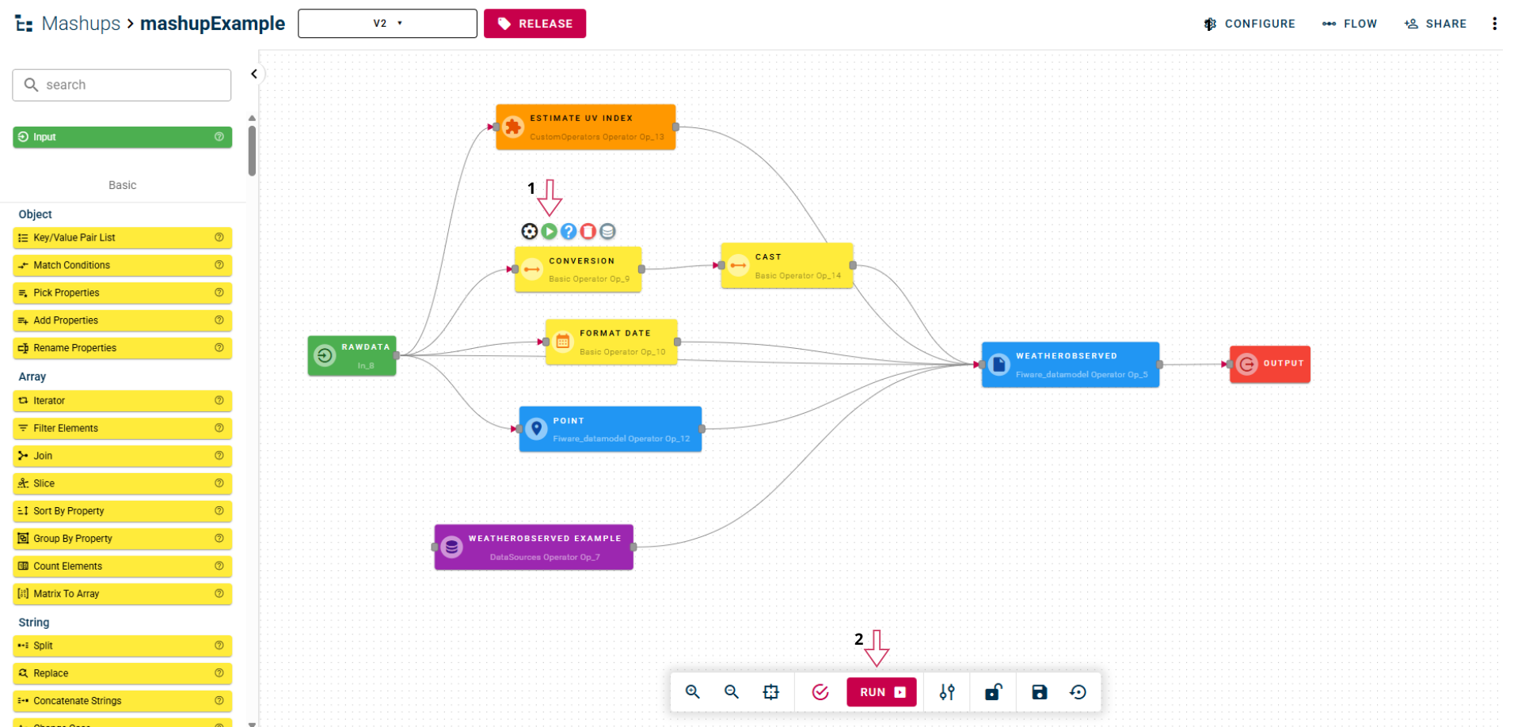This screenshot has height=727, width=1514.
Task: Switch to the Flow view
Action: 1349,24
